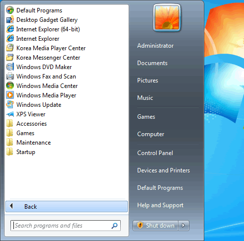The width and height of the screenshot is (244, 241).
Task: Open Devices and Printers
Action: coord(163,170)
